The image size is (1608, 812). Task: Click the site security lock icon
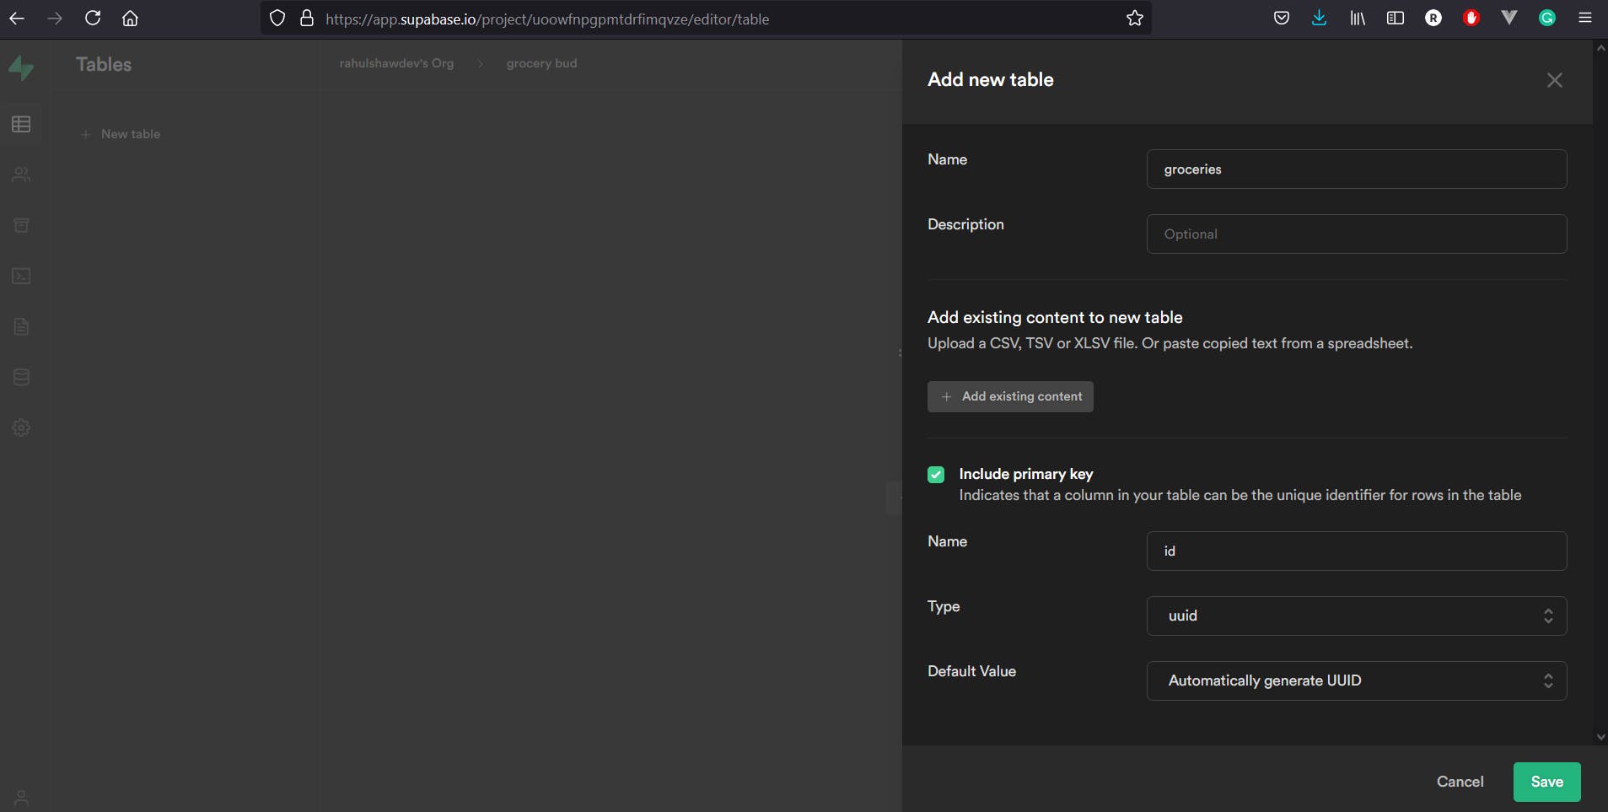coord(307,19)
